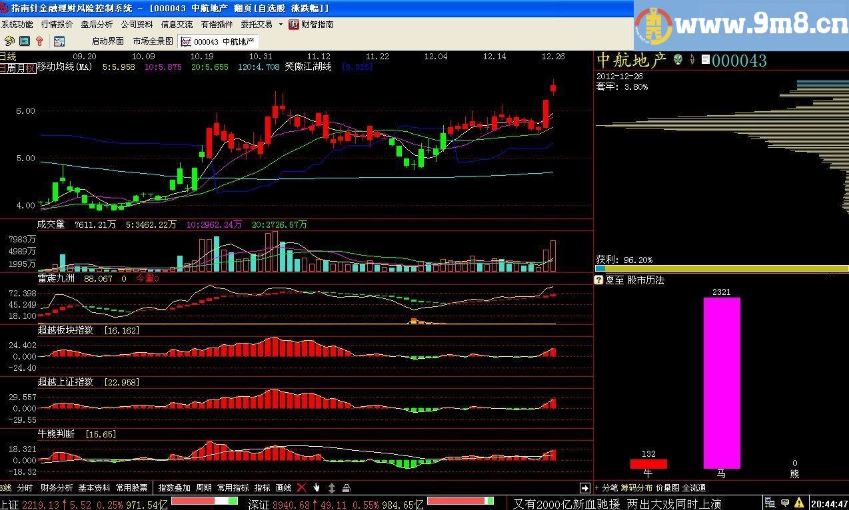Select the hand pointer tool icon
The width and height of the screenshot is (849, 510).
[x=317, y=488]
